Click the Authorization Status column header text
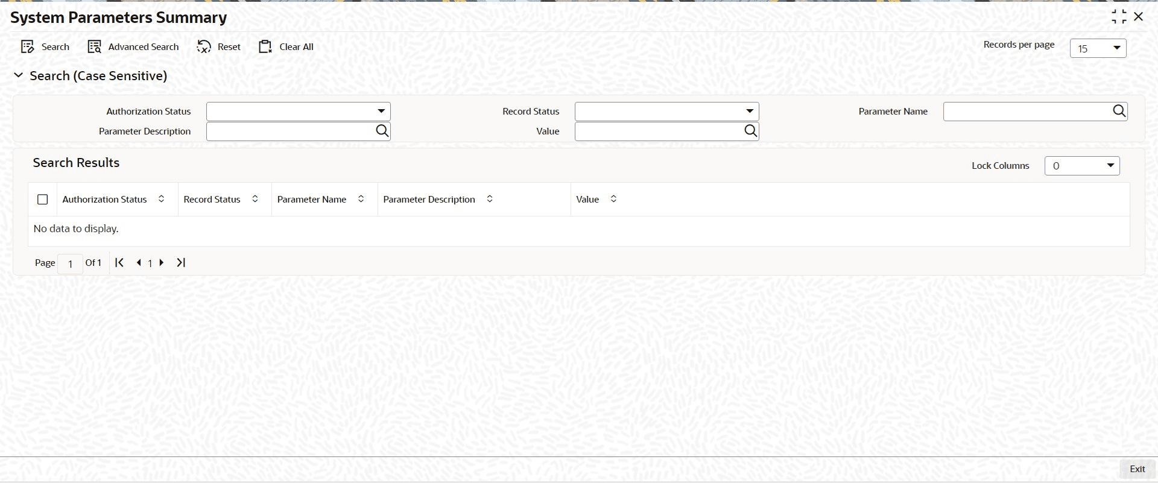Screen dimensions: 1158x483 point(104,200)
